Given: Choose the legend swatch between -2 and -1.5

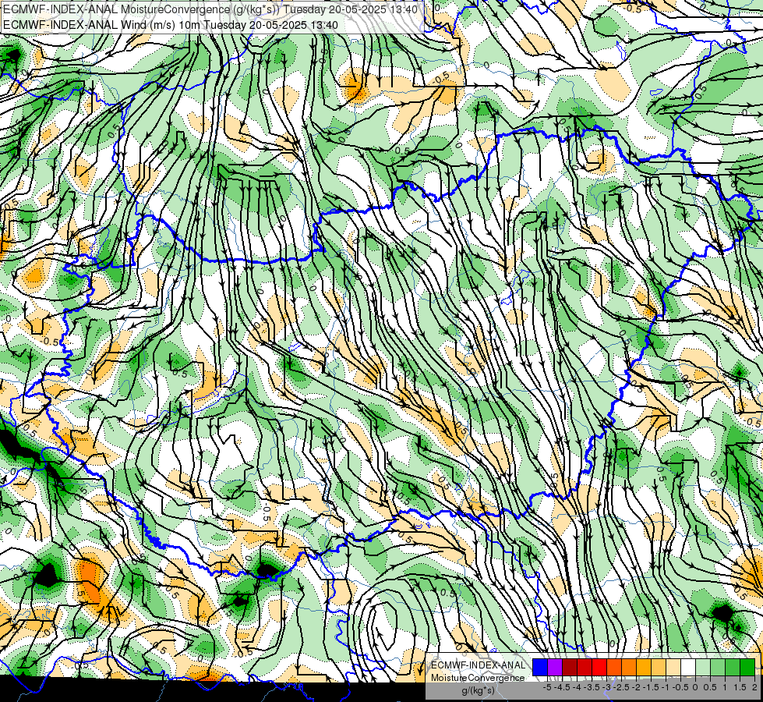Looking at the screenshot, I should [644, 668].
